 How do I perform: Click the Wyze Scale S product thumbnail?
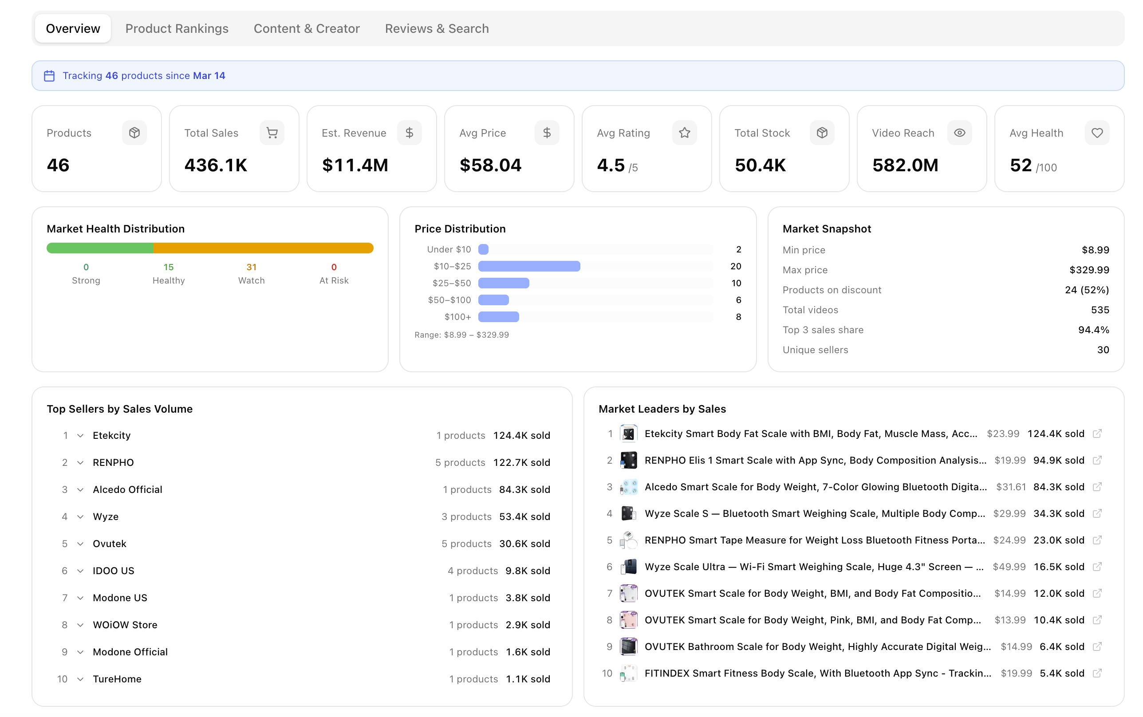pos(629,513)
